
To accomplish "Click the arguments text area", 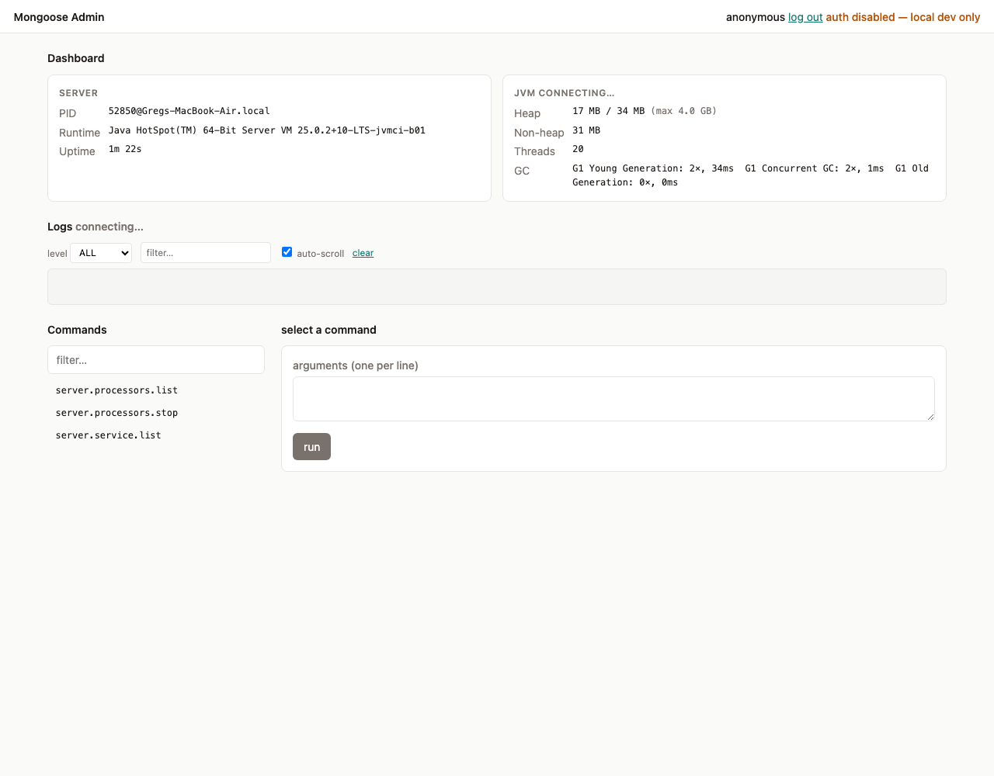I will [613, 399].
